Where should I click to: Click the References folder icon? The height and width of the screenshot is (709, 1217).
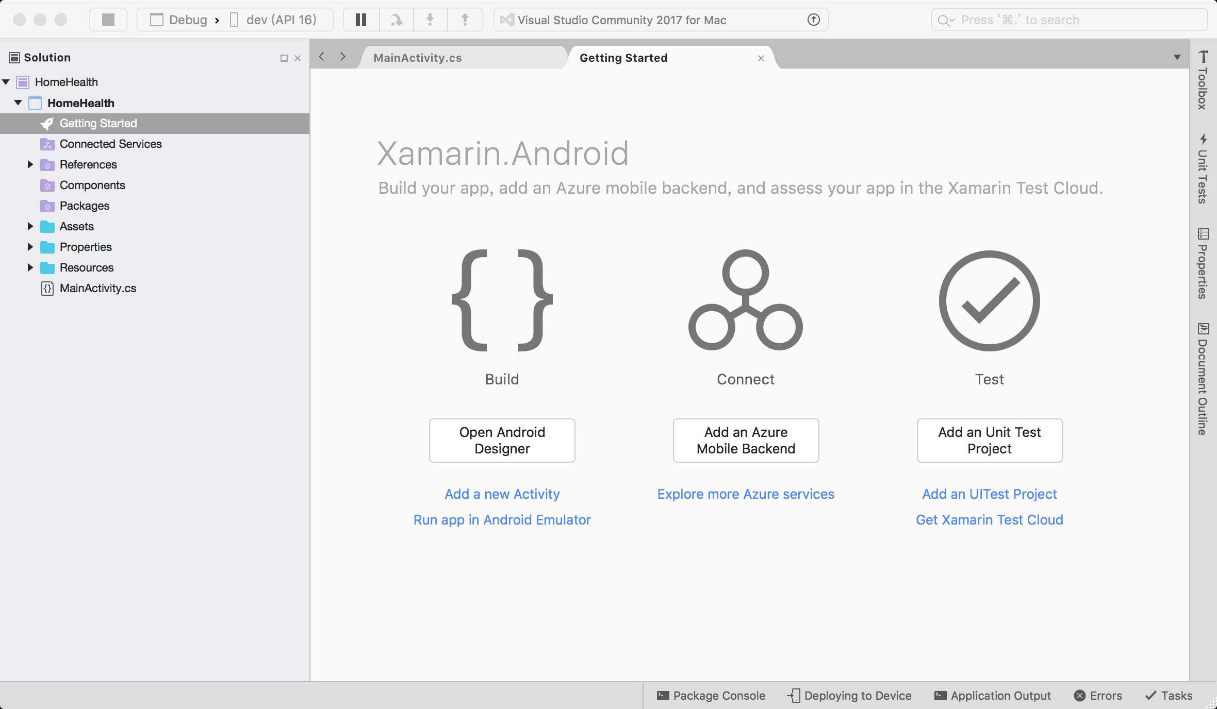click(47, 165)
